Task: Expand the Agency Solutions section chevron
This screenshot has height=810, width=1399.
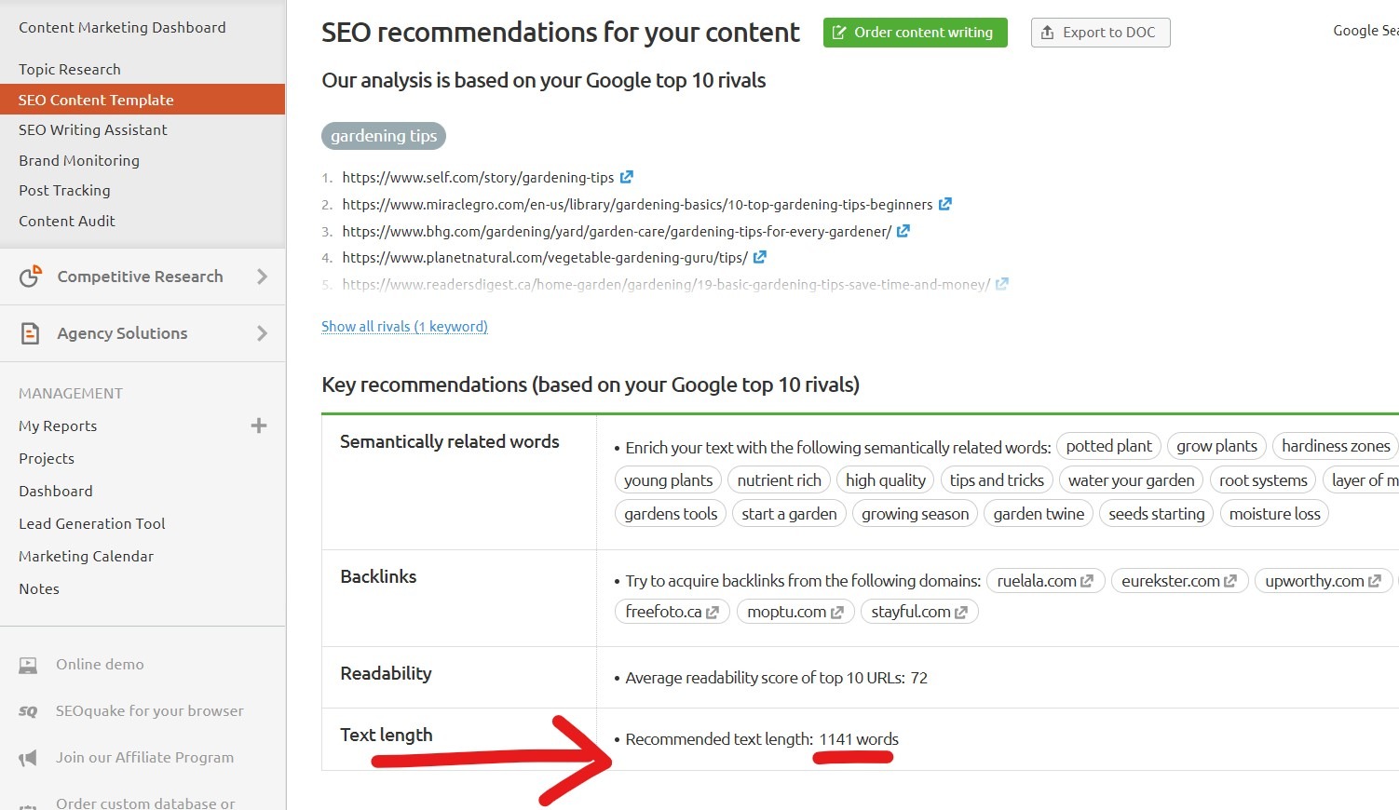Action: pyautogui.click(x=262, y=333)
